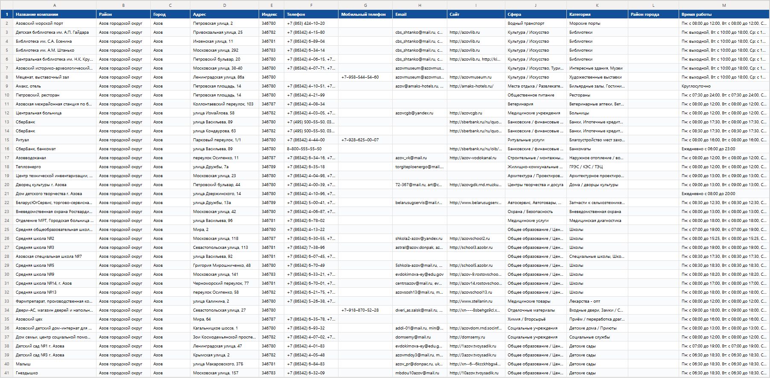The height and width of the screenshot is (385, 770).
Task: Click the 'Время работы' header cell
Action: tap(724, 15)
